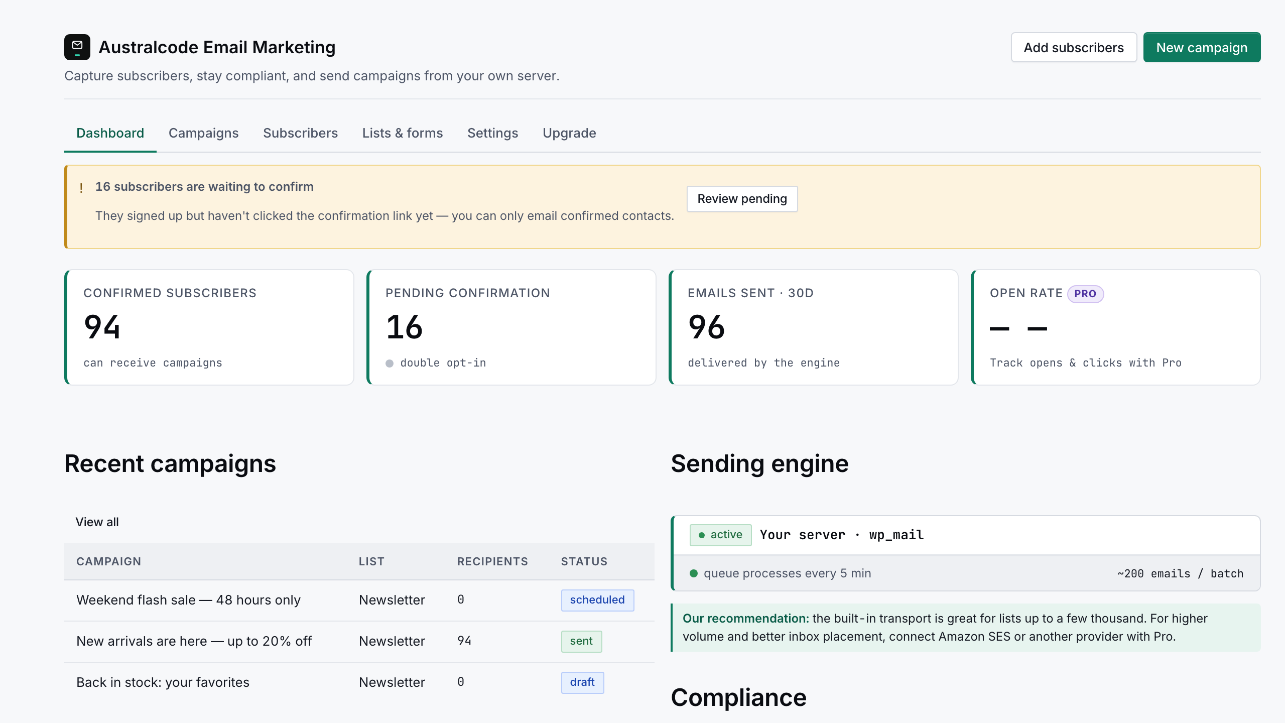Open the Dashboard tab
This screenshot has height=723, width=1285.
click(x=110, y=133)
